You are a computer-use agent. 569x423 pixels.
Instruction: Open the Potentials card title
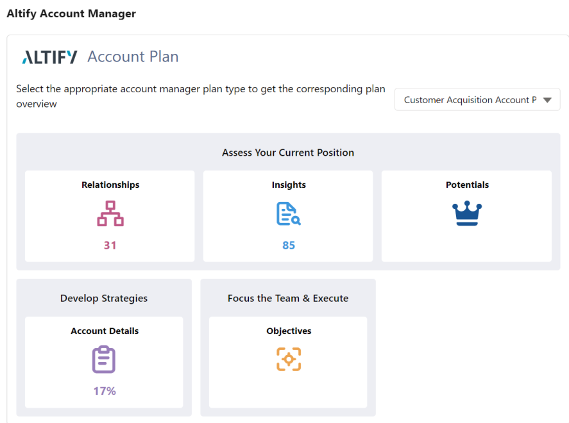(x=467, y=185)
